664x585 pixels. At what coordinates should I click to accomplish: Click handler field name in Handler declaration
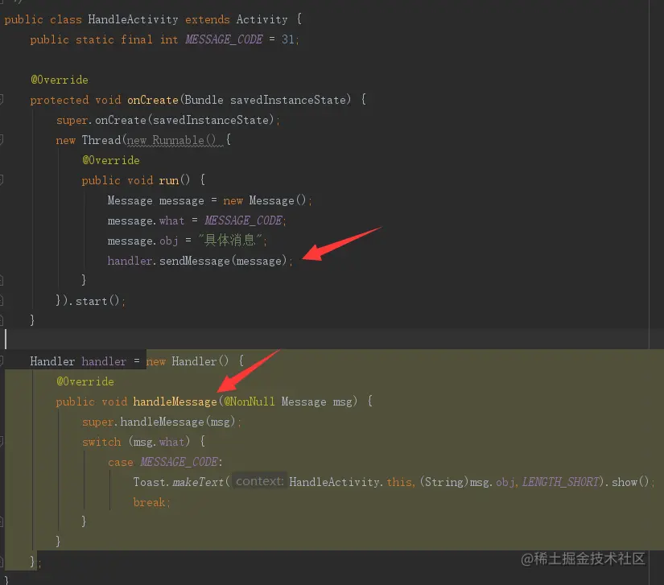pyautogui.click(x=104, y=361)
